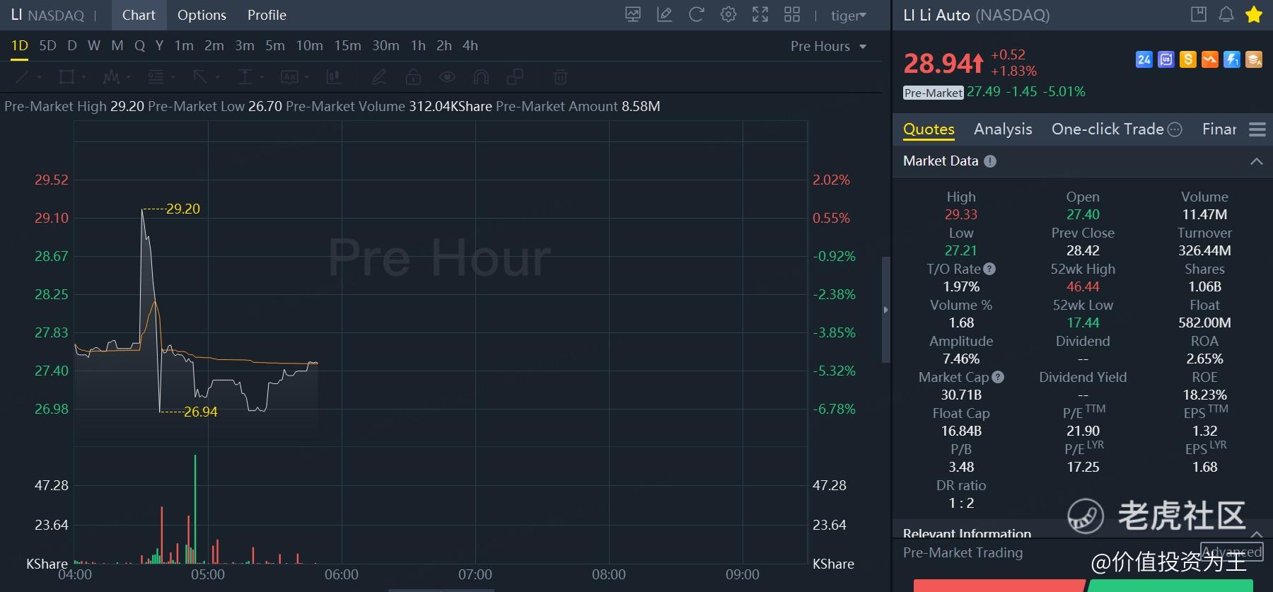The image size is (1273, 592).
Task: Open the info icon beside Market Data
Action: coord(990,161)
